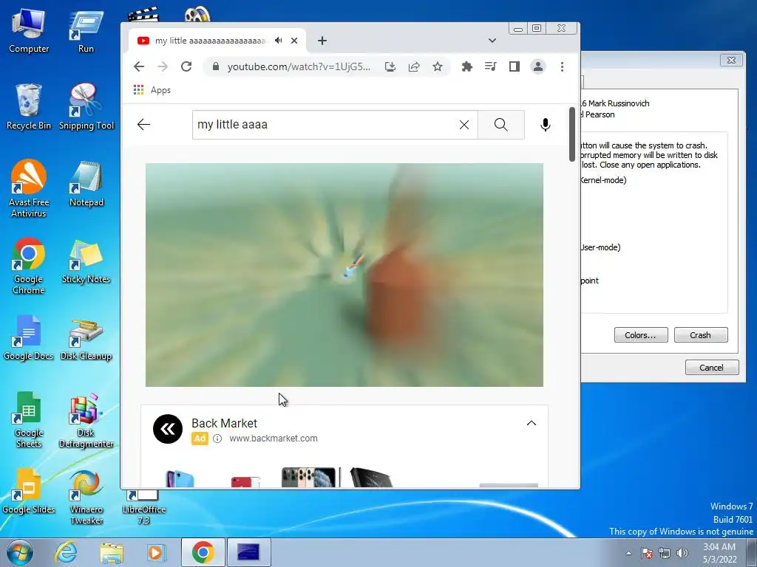Open the media controls icon in Chrome toolbar

click(x=491, y=66)
